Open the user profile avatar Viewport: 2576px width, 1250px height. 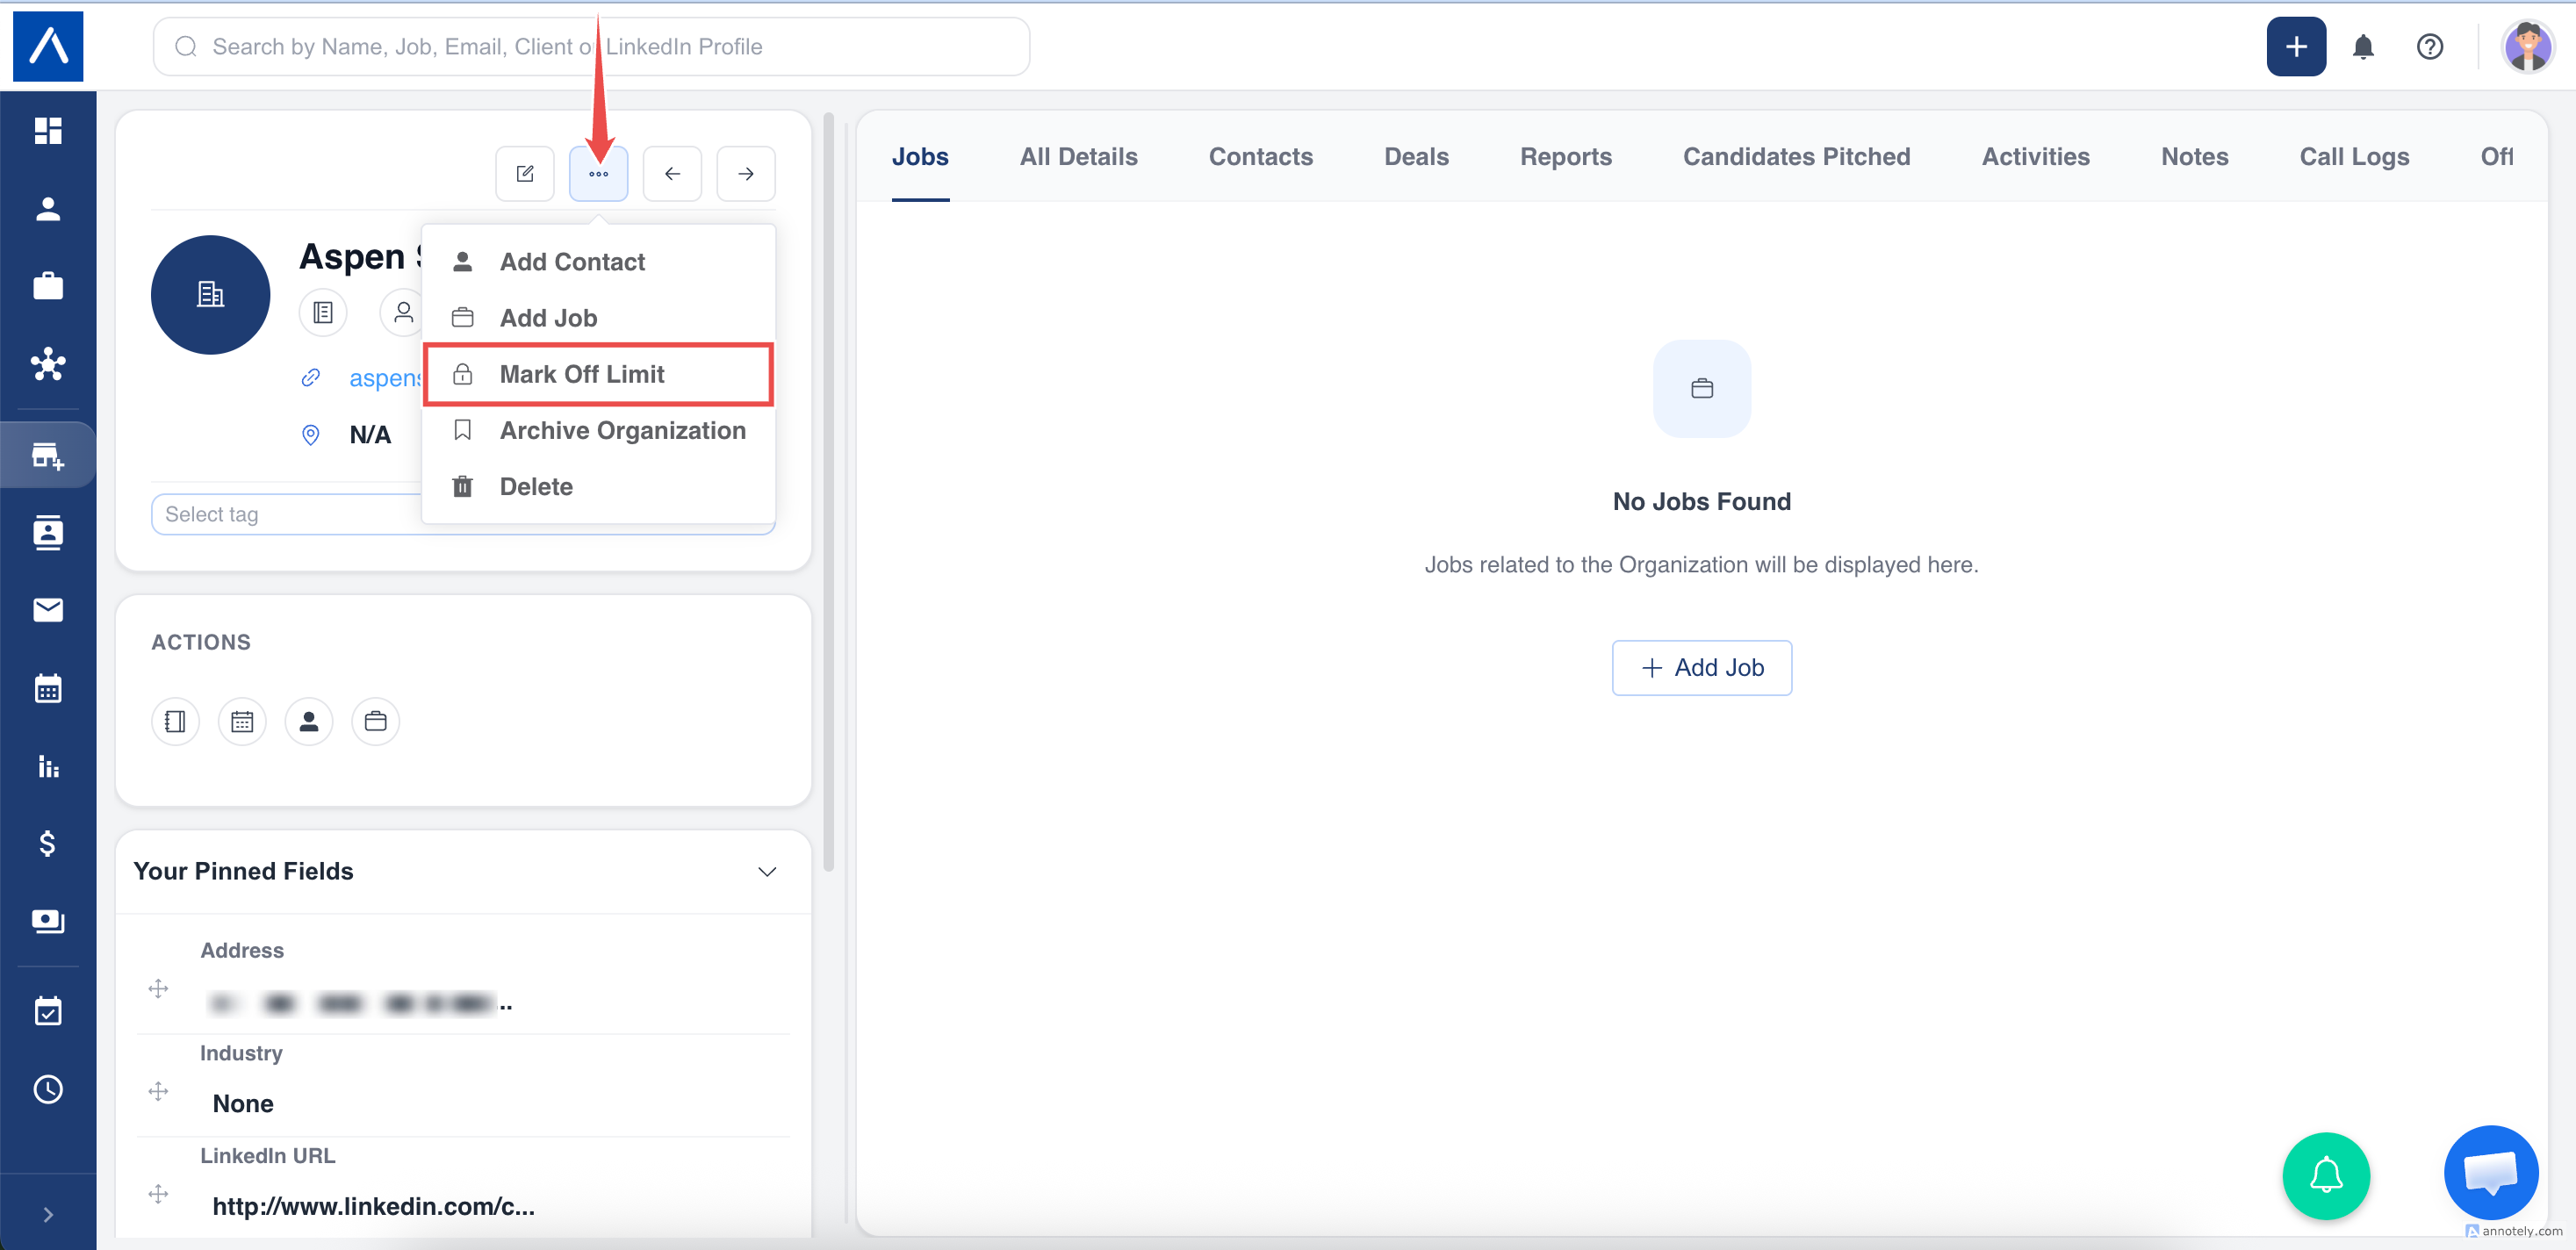click(2528, 46)
